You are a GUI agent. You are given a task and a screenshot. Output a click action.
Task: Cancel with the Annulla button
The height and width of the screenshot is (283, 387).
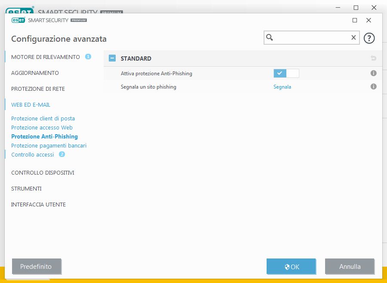click(350, 267)
